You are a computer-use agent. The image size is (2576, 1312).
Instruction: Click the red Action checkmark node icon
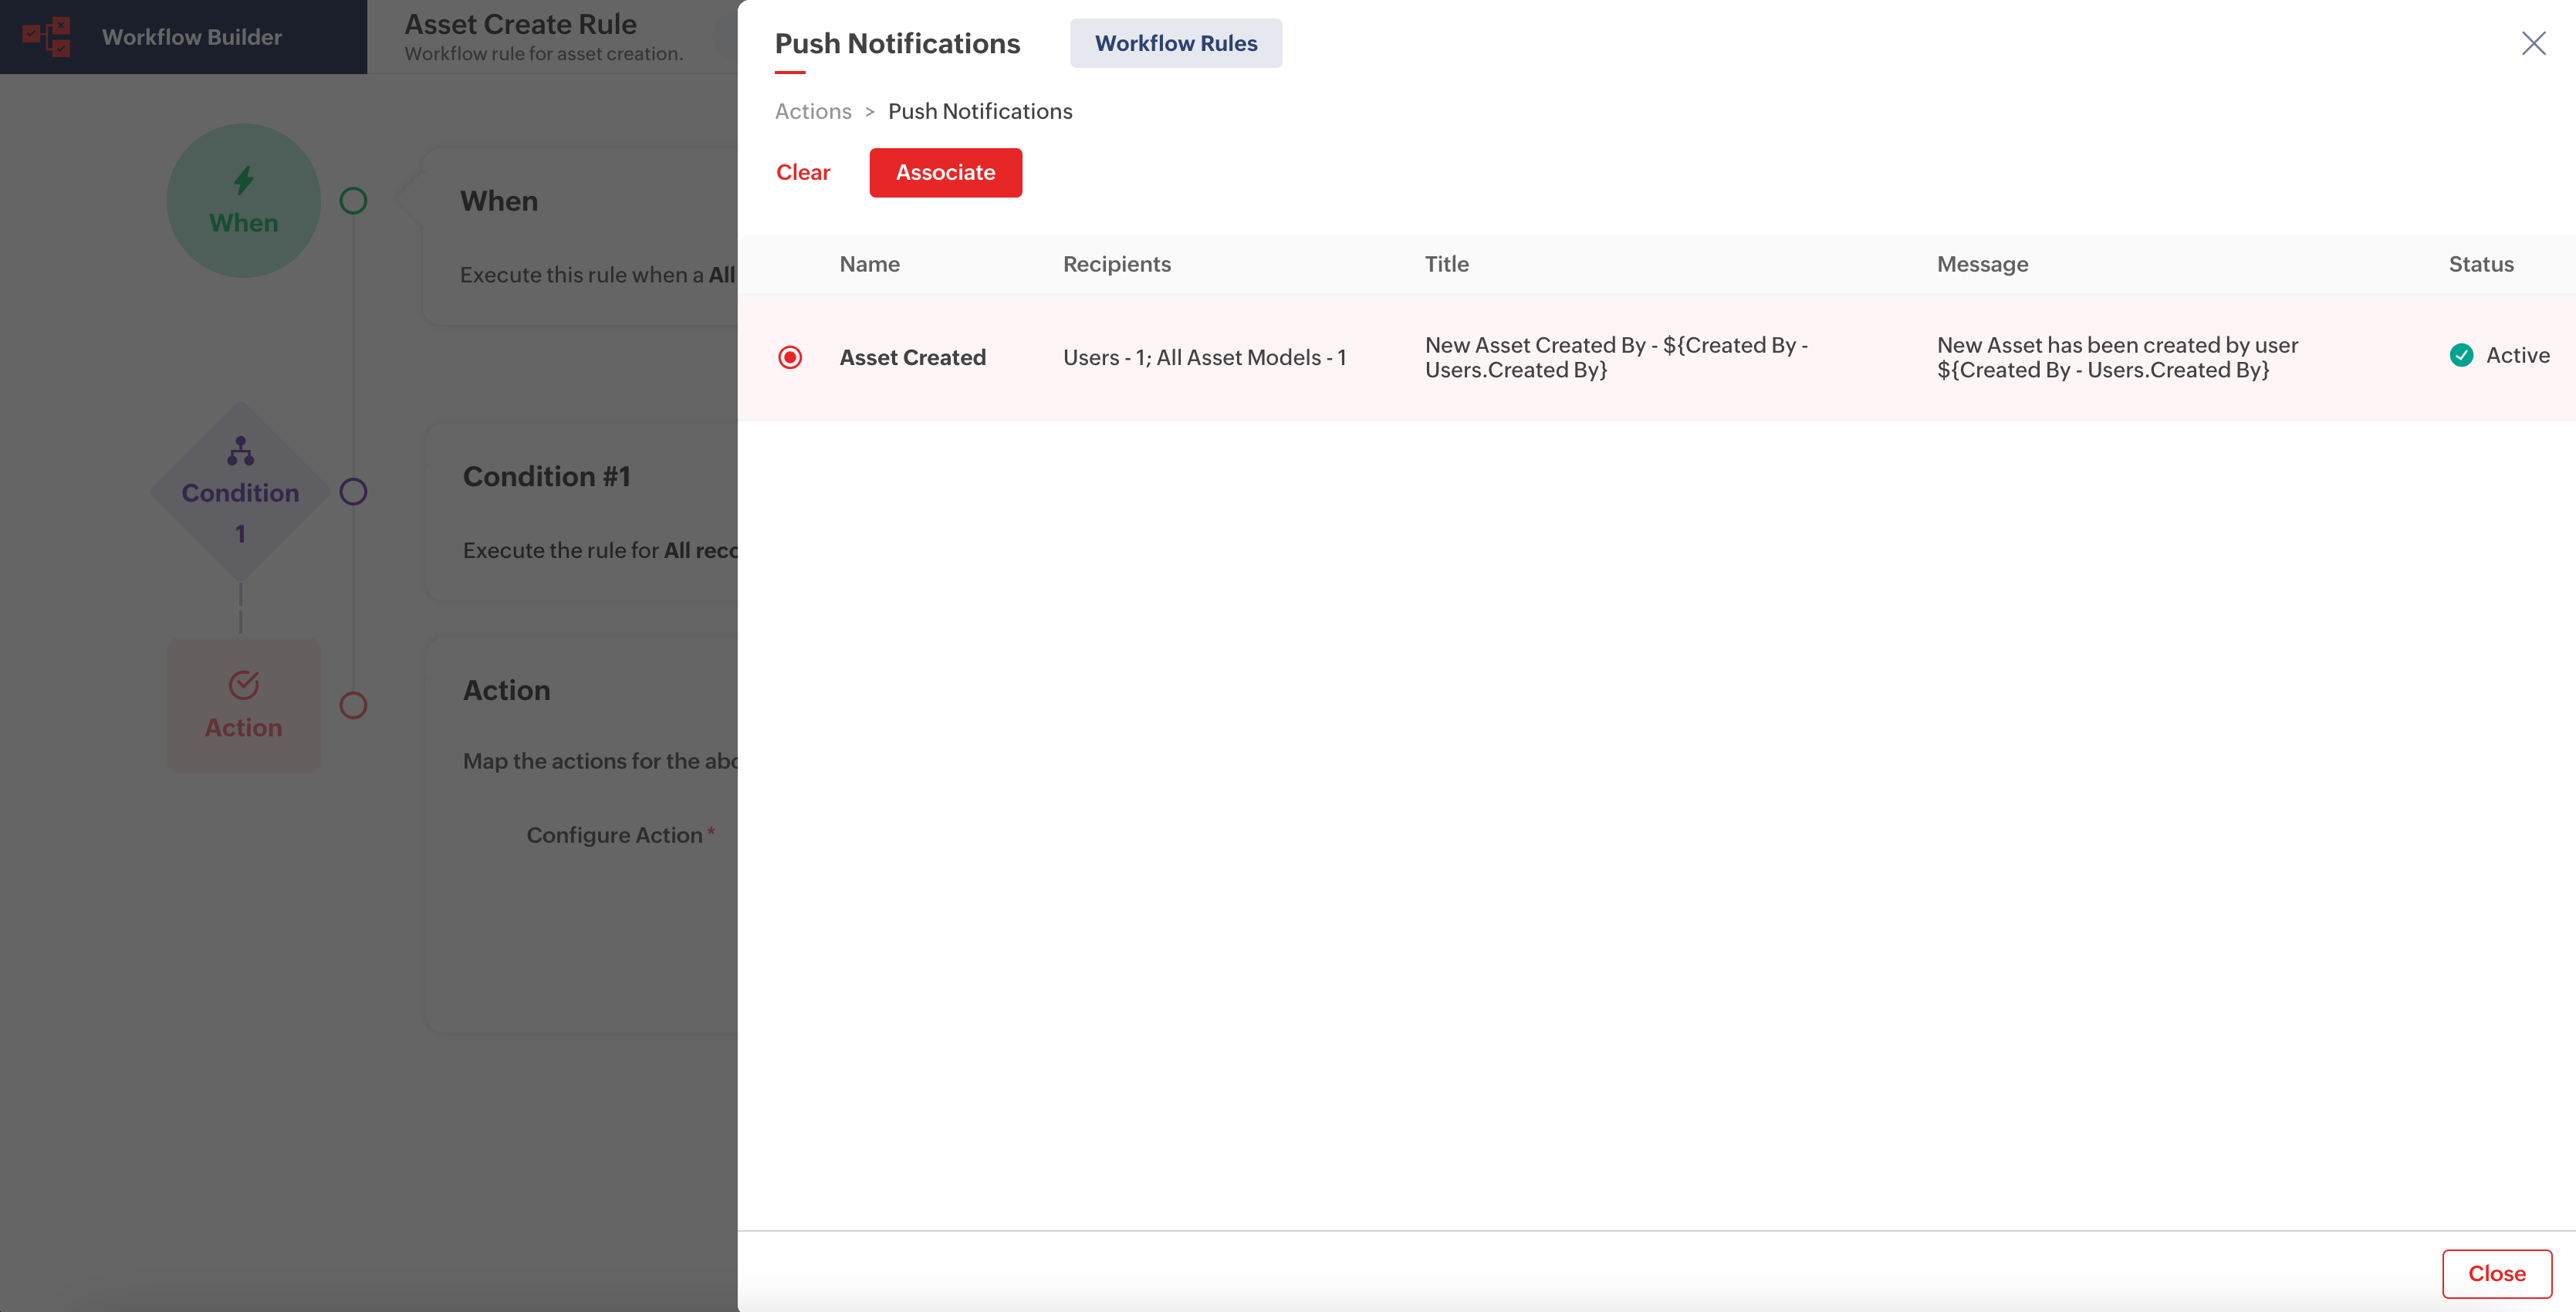[243, 685]
